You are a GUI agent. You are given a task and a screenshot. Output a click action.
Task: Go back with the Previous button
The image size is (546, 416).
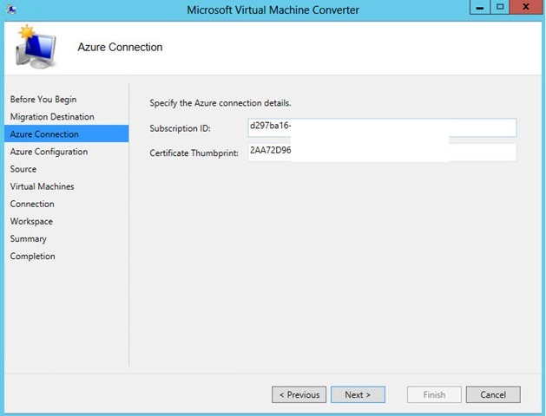[x=299, y=395]
